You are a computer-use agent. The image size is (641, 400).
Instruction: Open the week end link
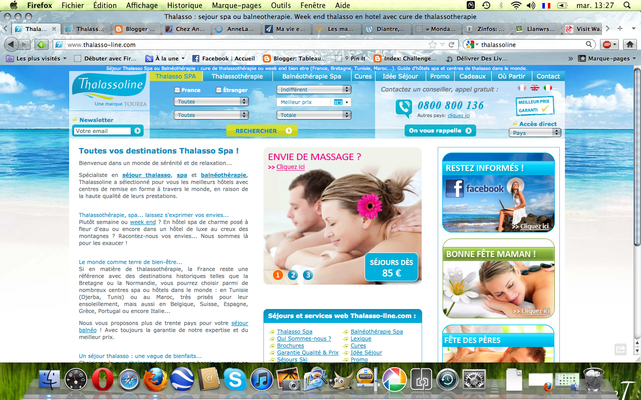(x=143, y=222)
